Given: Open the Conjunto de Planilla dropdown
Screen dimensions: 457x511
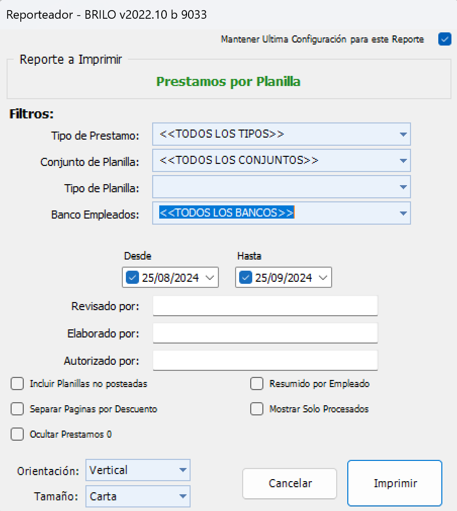Looking at the screenshot, I should pos(403,160).
